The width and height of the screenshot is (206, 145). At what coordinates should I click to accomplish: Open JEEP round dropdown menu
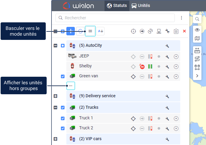pos(176,56)
